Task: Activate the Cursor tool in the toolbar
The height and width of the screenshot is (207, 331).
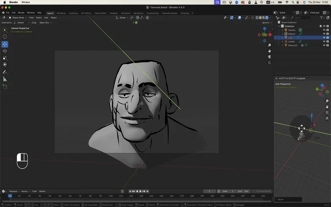Action: (x=5, y=37)
